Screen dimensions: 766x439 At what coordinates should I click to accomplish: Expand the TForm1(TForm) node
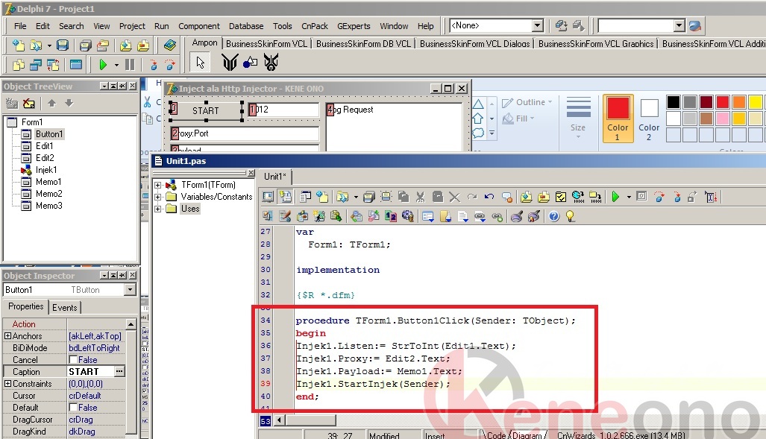[158, 185]
